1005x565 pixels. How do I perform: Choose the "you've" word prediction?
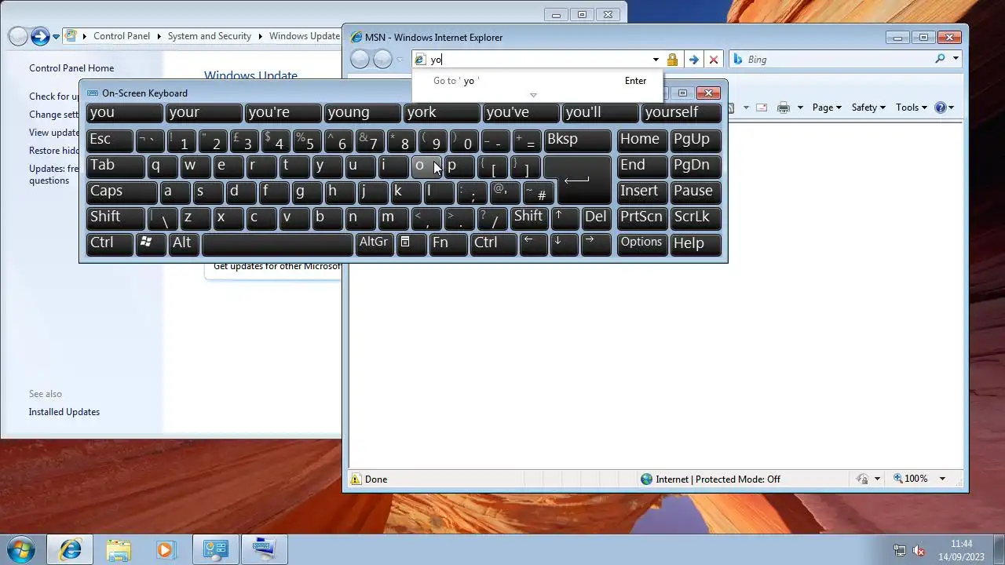coord(521,113)
